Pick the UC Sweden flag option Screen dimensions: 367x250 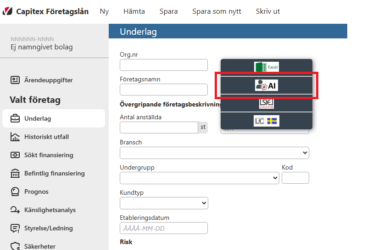click(267, 121)
